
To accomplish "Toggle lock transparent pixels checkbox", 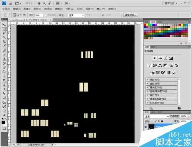I will (152, 121).
